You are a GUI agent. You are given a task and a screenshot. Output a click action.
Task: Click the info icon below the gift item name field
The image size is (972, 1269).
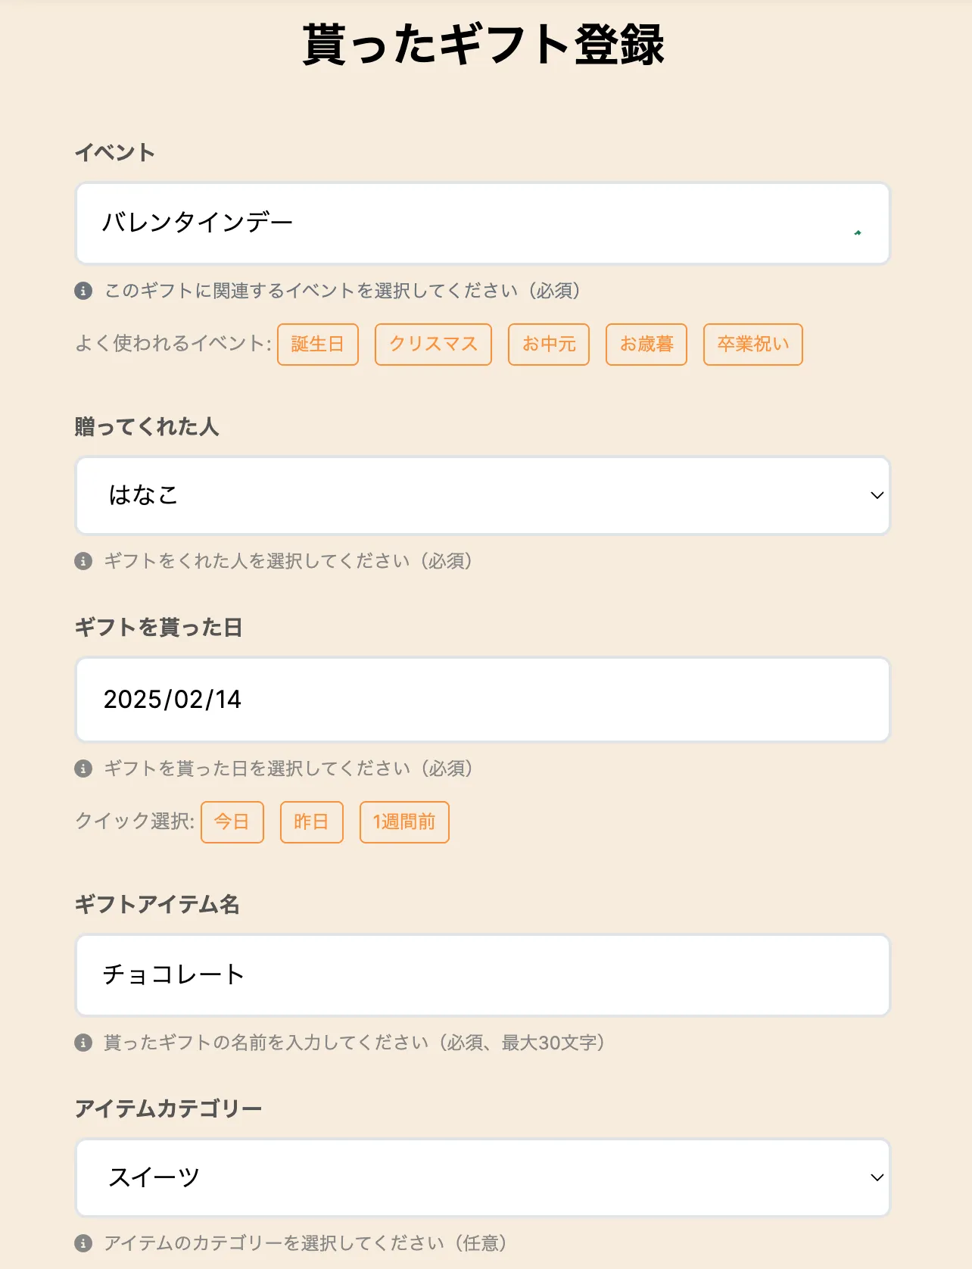pos(85,1042)
